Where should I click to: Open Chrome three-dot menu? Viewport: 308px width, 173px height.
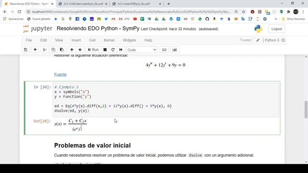pos(303,12)
